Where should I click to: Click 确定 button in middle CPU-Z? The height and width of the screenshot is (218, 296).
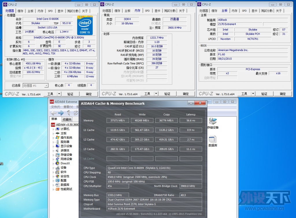pos(186,94)
